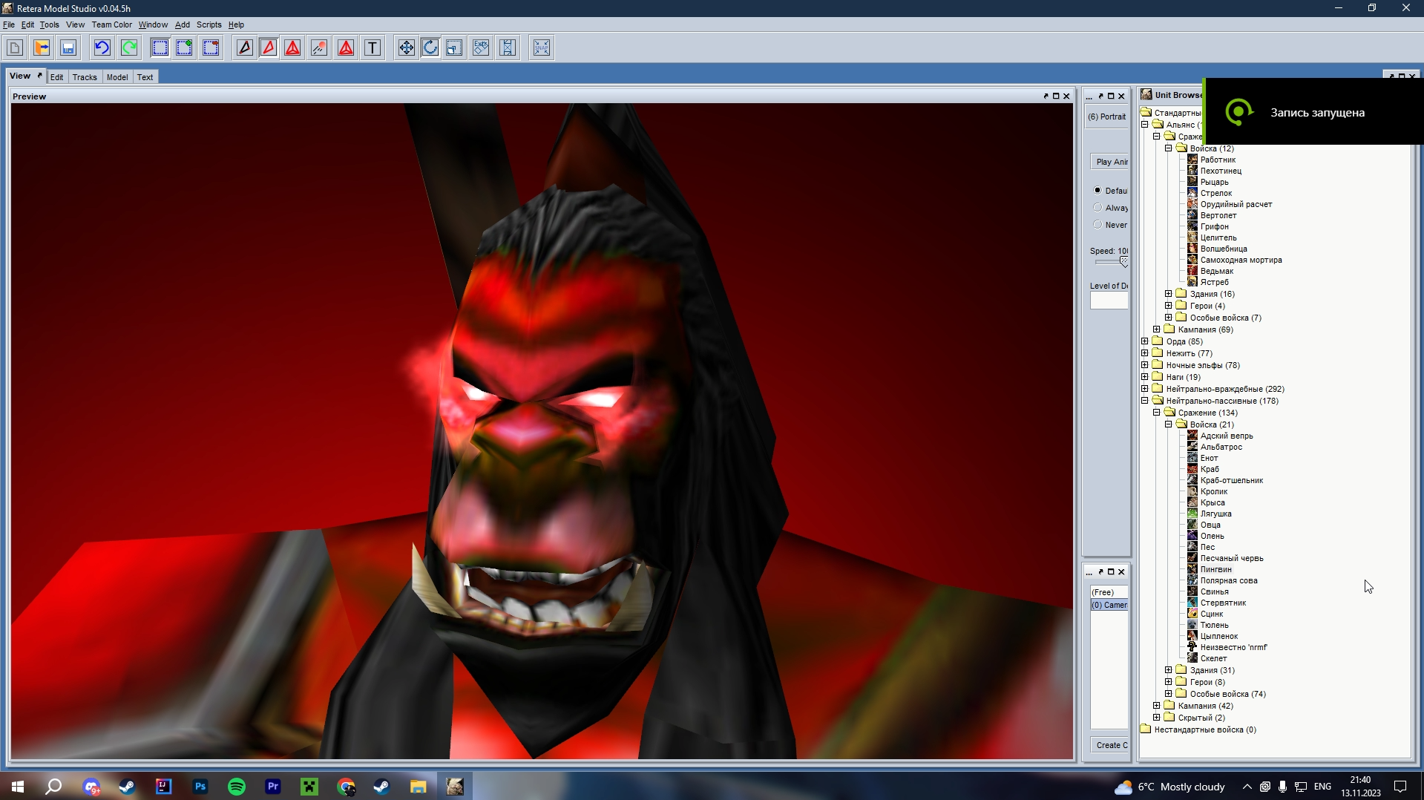Open the Team Color menu
Viewport: 1424px width, 800px height.
(112, 24)
